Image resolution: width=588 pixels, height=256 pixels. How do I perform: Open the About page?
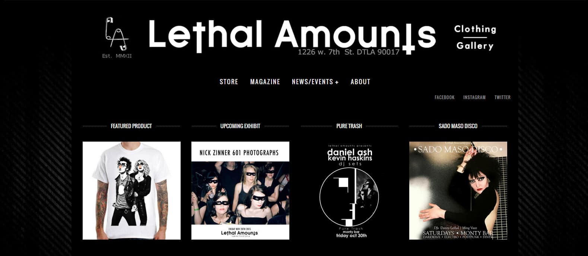point(360,82)
